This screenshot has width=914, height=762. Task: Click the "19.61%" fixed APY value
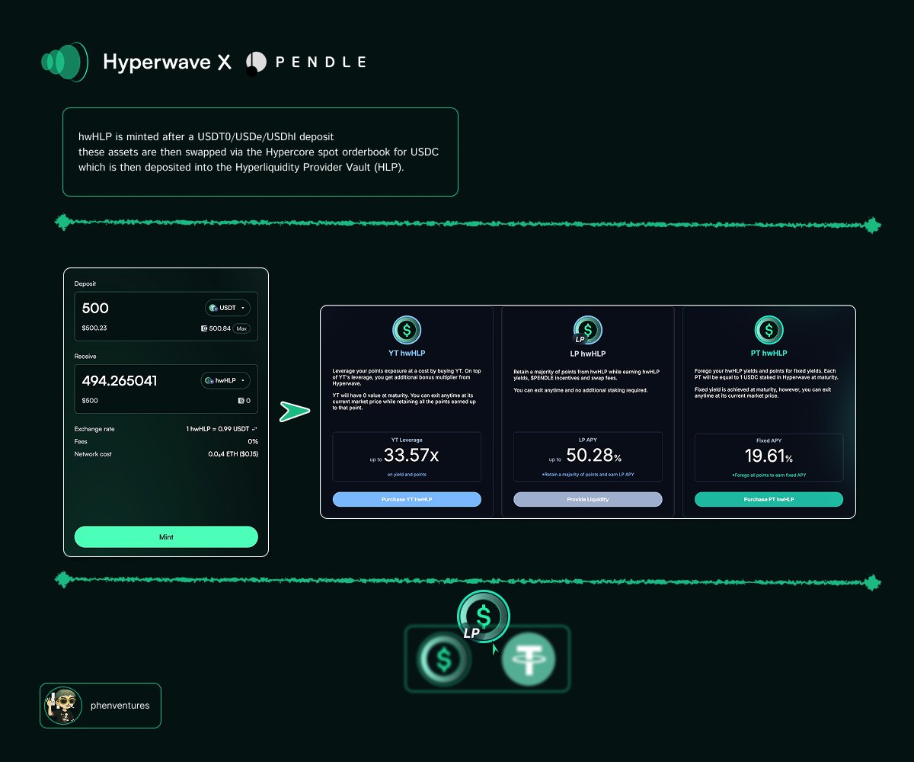tap(769, 456)
